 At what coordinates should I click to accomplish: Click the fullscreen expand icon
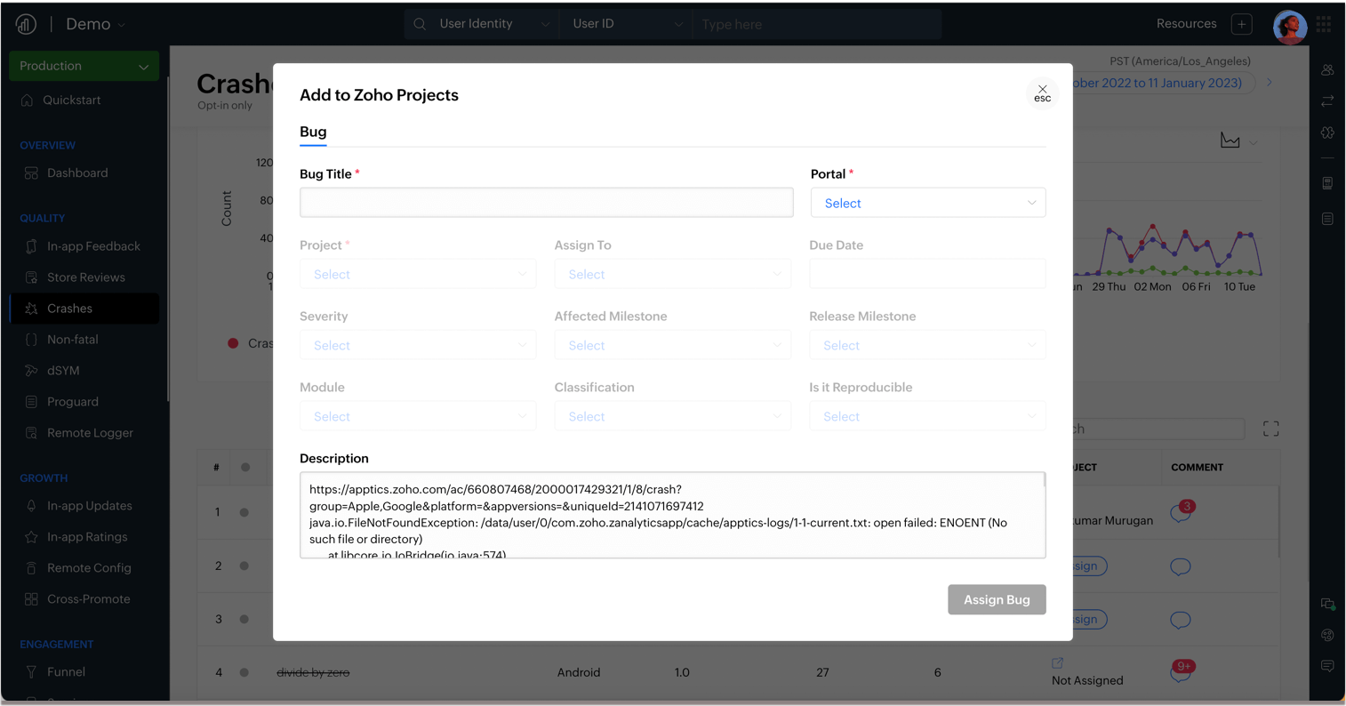1270,429
